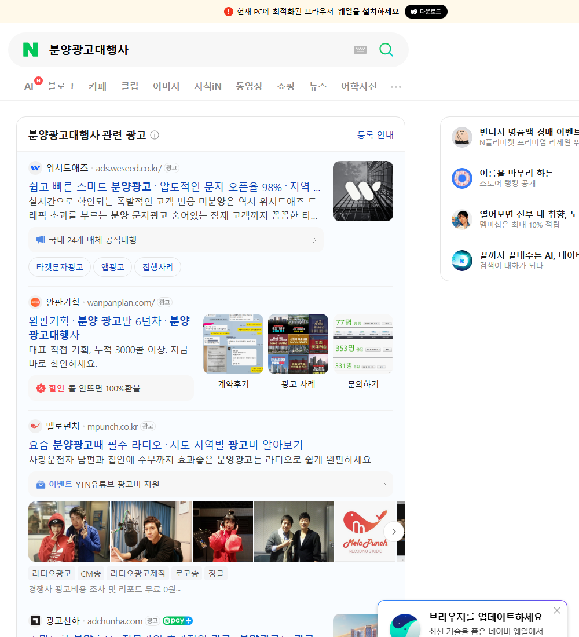Screen dimensions: 579x637
Task: Click the 끝까지 끝내주는 AI round icon
Action: (462, 261)
